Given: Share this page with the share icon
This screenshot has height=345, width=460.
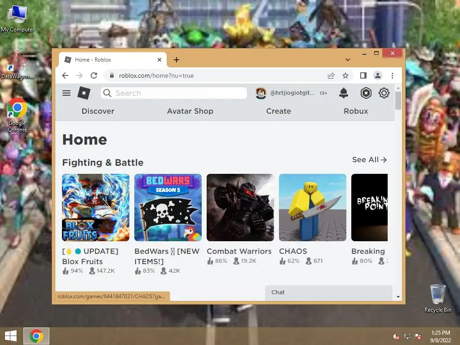Looking at the screenshot, I should 331,75.
